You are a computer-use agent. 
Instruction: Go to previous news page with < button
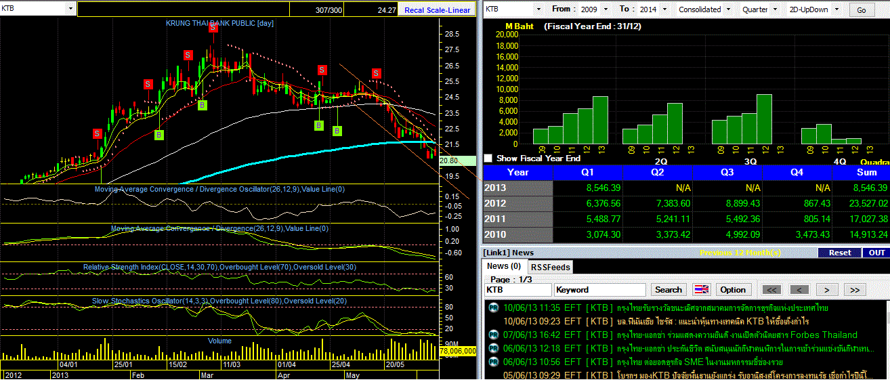799,290
